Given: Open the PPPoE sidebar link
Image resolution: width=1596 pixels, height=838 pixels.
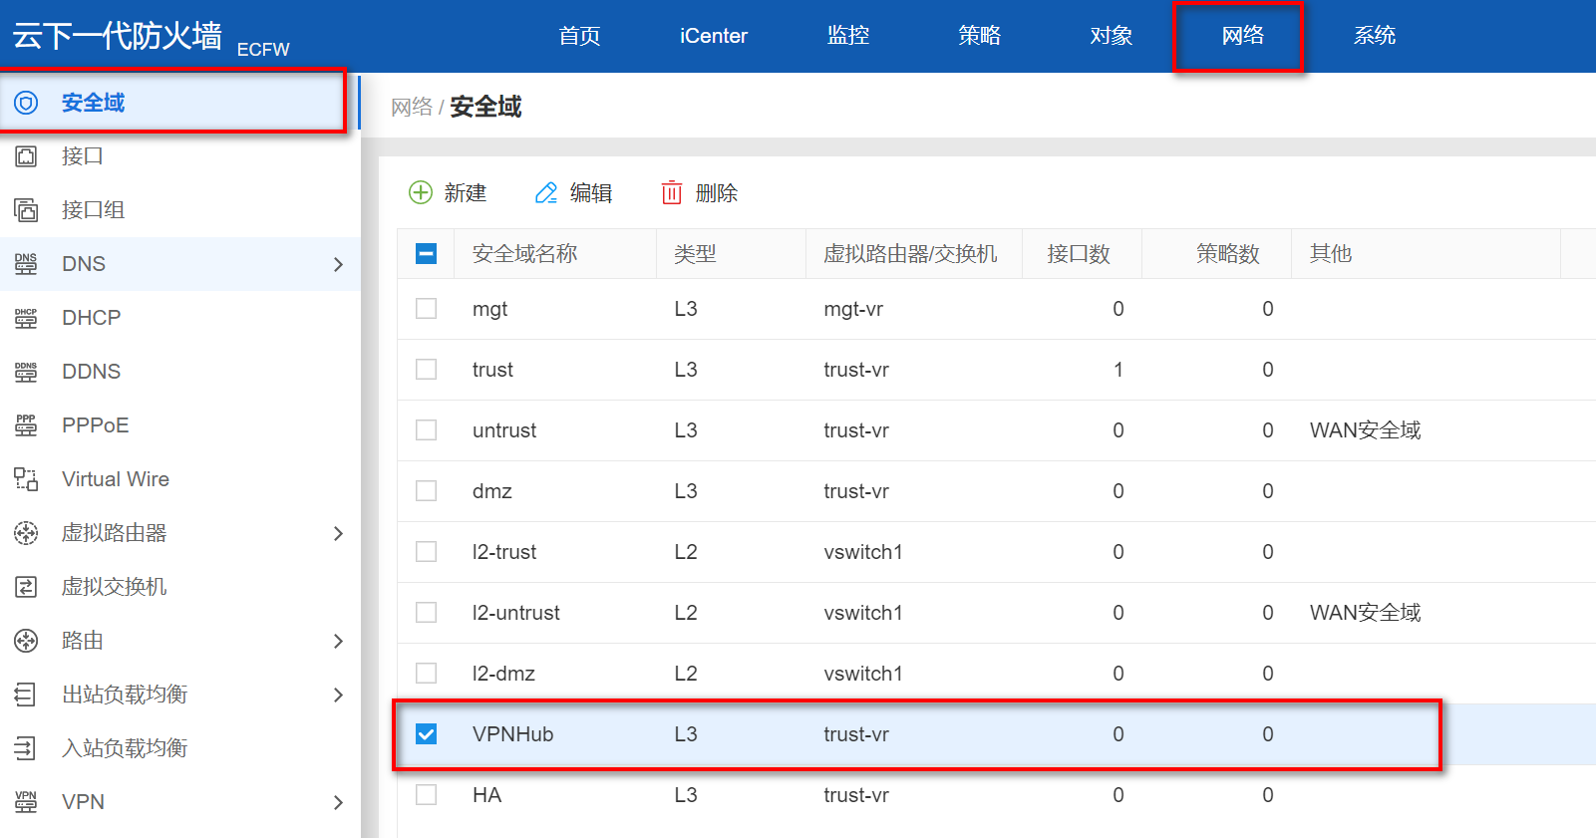Looking at the screenshot, I should tap(95, 425).
